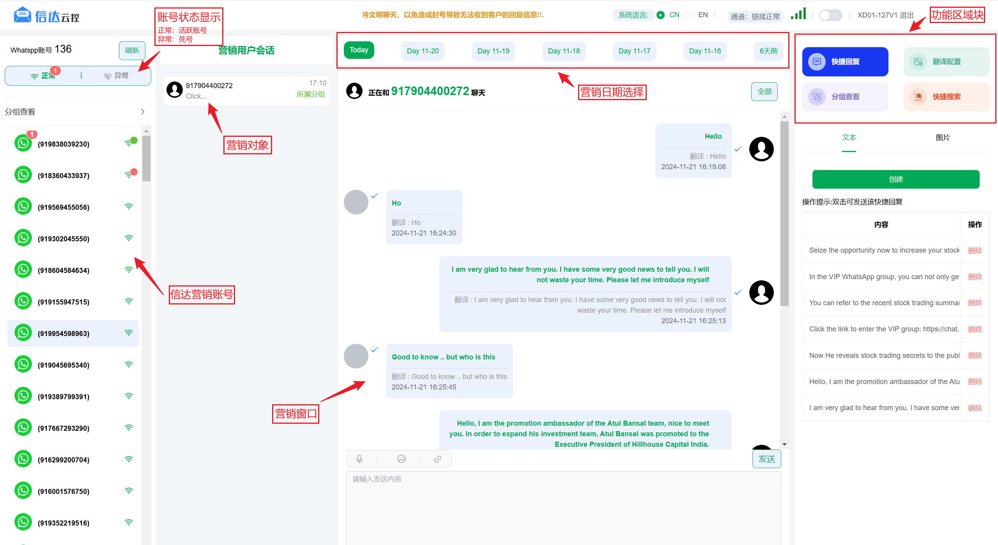Click WhatsApp icon for account 919302045550
Viewport: 998px width, 545px height.
(23, 238)
